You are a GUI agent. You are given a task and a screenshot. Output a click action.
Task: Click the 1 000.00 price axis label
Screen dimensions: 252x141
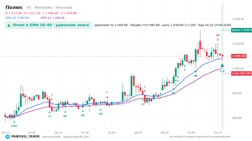coord(238,69)
